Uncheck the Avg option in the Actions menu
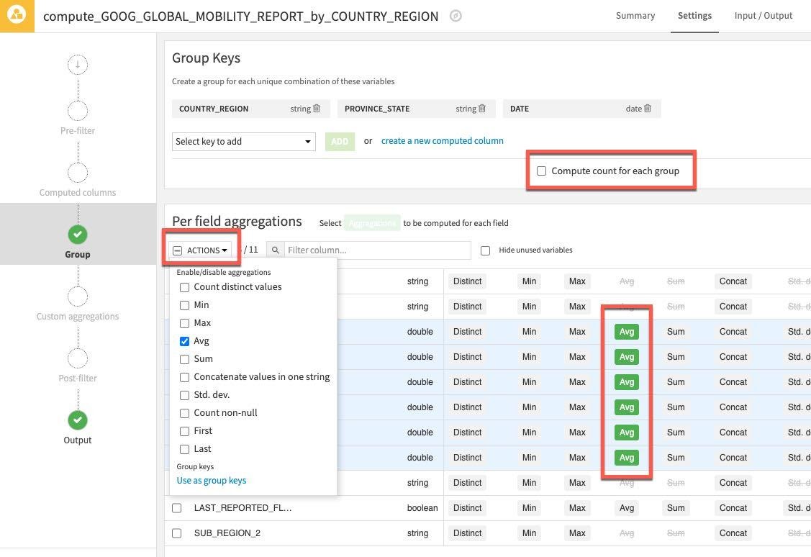The width and height of the screenshot is (811, 557). pyautogui.click(x=185, y=341)
